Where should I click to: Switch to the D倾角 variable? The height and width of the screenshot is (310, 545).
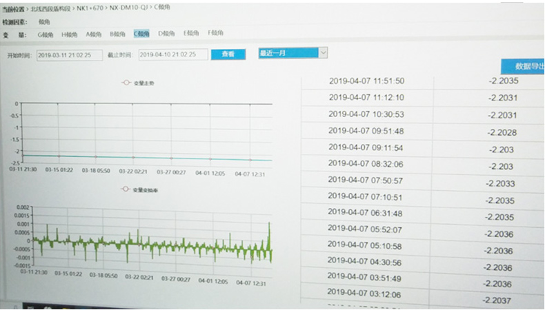click(166, 33)
